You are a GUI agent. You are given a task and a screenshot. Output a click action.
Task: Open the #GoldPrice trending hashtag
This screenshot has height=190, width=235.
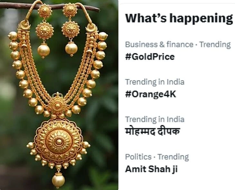click(x=150, y=57)
